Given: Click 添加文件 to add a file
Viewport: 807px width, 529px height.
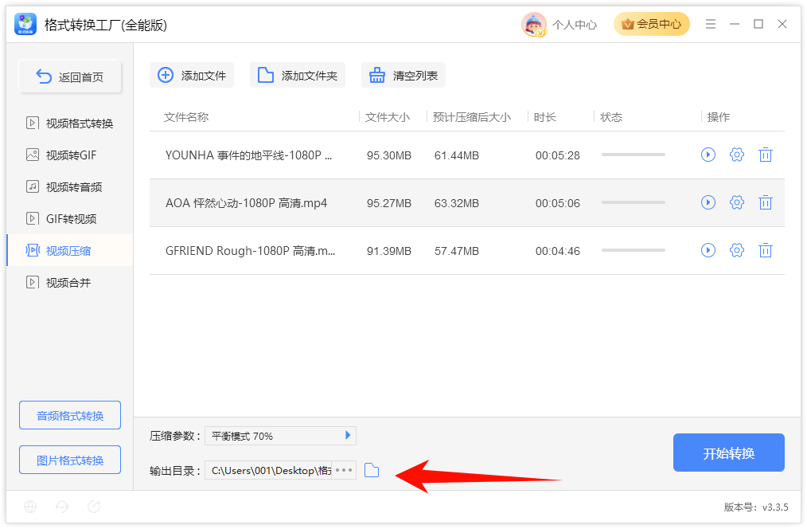Looking at the screenshot, I should 192,75.
